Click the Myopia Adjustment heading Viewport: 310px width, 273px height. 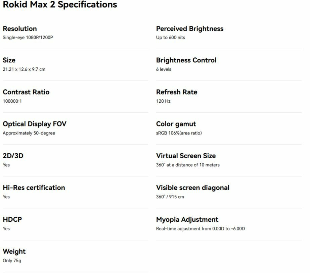tap(187, 220)
